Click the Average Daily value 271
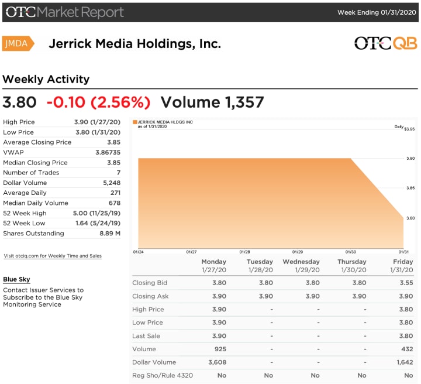The height and width of the screenshot is (384, 421). (x=115, y=193)
